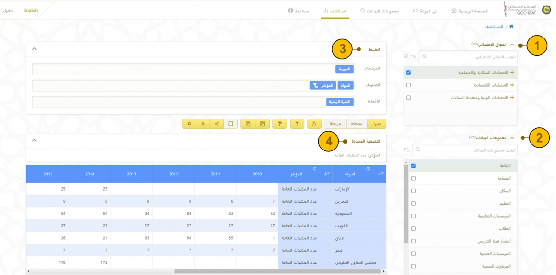This screenshot has width=556, height=275.
Task: Click the bookmark icon in toolbar
Action: pyautogui.click(x=230, y=124)
